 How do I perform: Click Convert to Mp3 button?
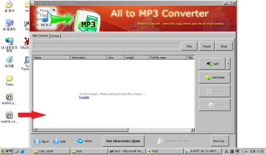pos(174,141)
